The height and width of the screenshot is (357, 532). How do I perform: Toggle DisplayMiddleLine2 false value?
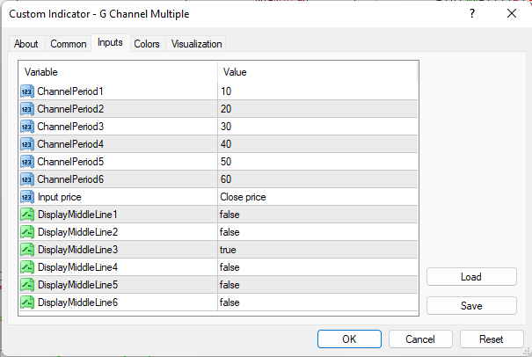point(317,232)
